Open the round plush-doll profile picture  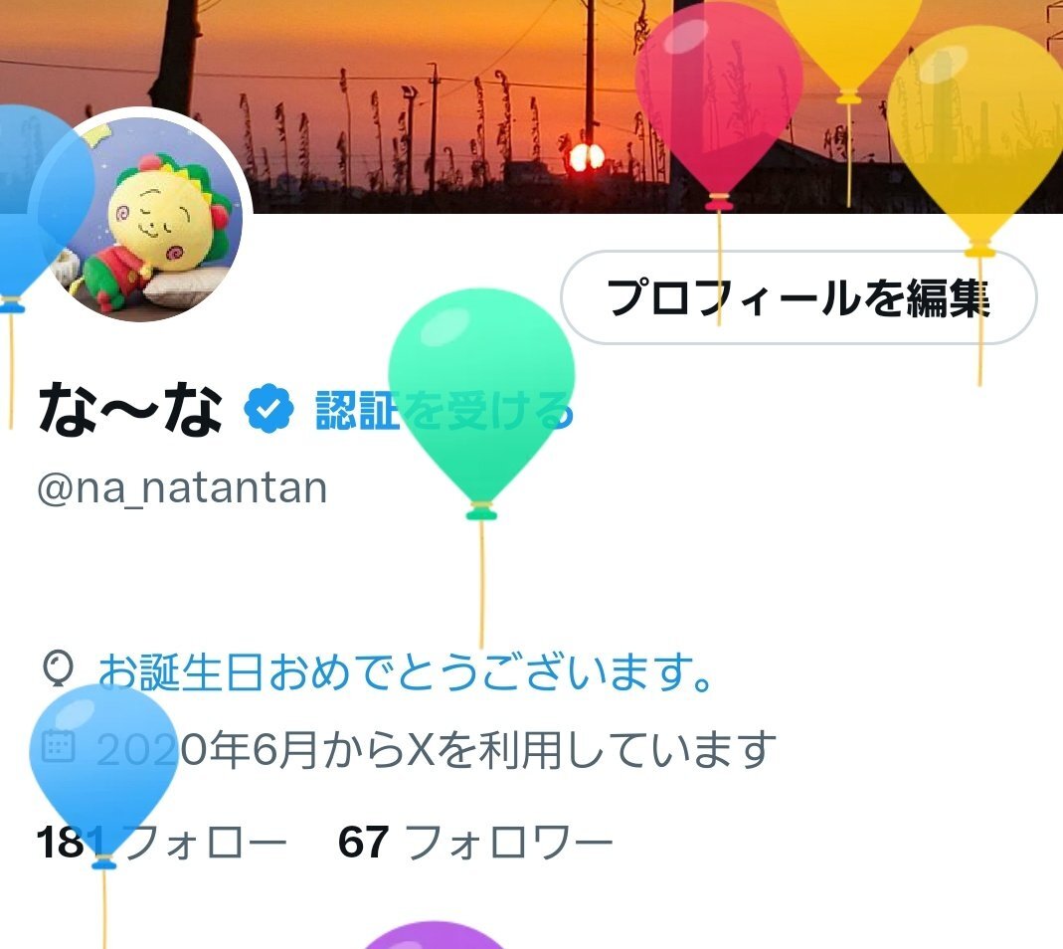[x=146, y=214]
